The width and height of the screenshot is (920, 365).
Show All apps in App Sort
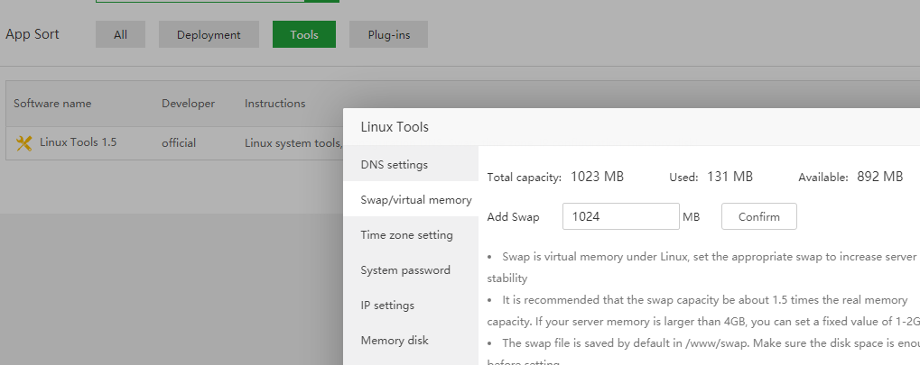pos(120,35)
